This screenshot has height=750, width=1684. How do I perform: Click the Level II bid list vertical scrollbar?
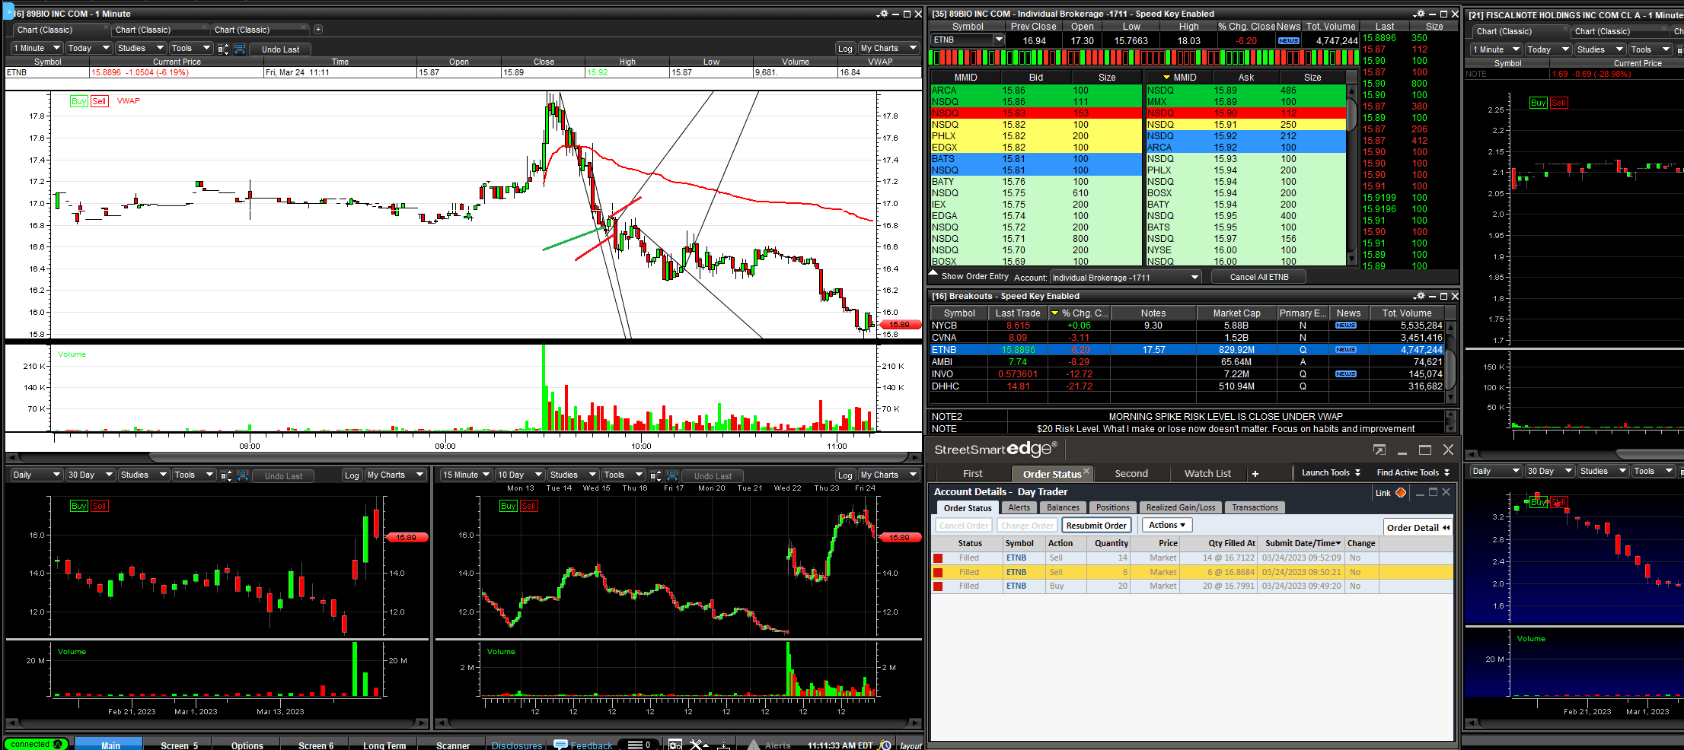pyautogui.click(x=1351, y=174)
